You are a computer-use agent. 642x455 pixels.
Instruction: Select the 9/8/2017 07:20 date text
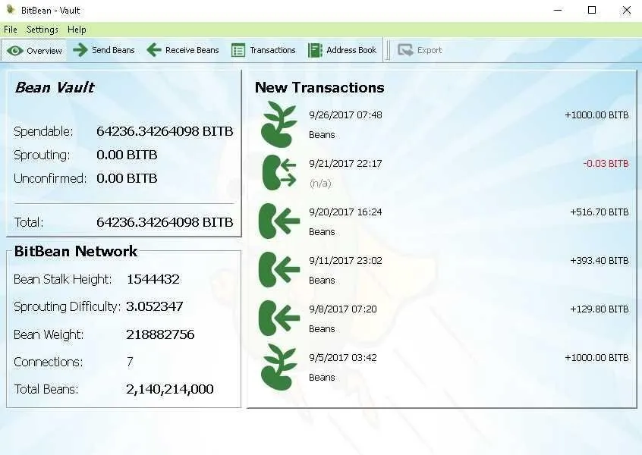click(x=343, y=309)
